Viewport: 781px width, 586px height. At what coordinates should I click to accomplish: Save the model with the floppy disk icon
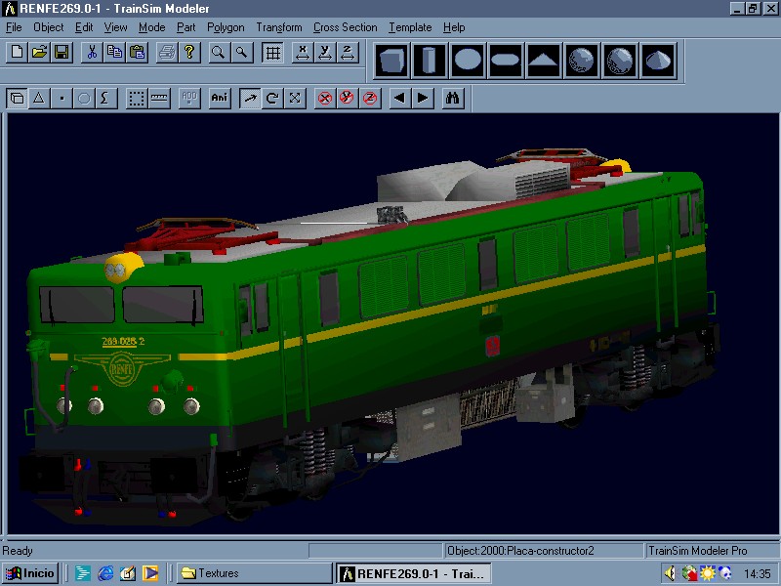coord(61,53)
